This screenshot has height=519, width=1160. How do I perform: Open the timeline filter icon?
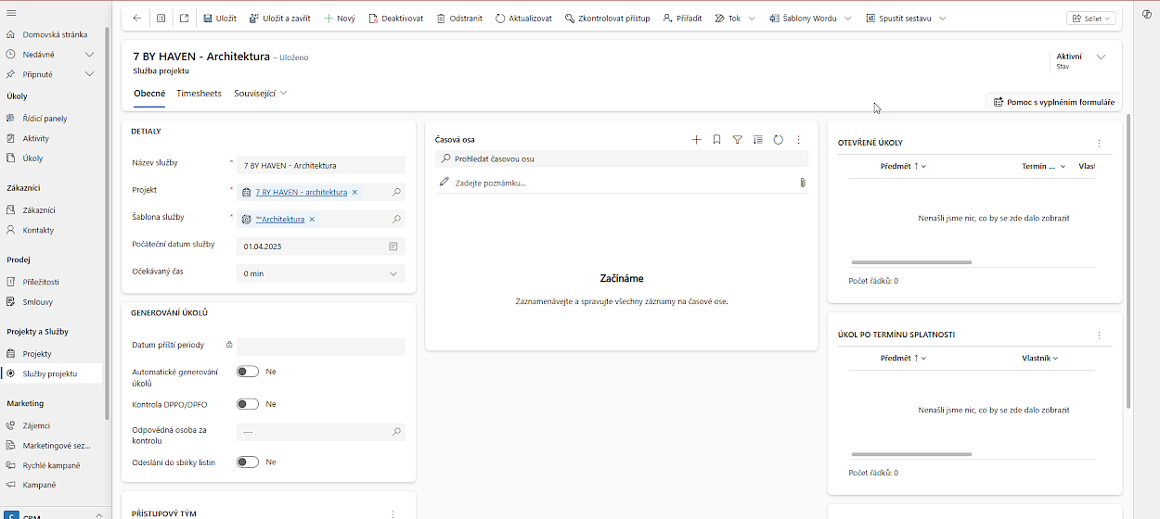point(738,140)
